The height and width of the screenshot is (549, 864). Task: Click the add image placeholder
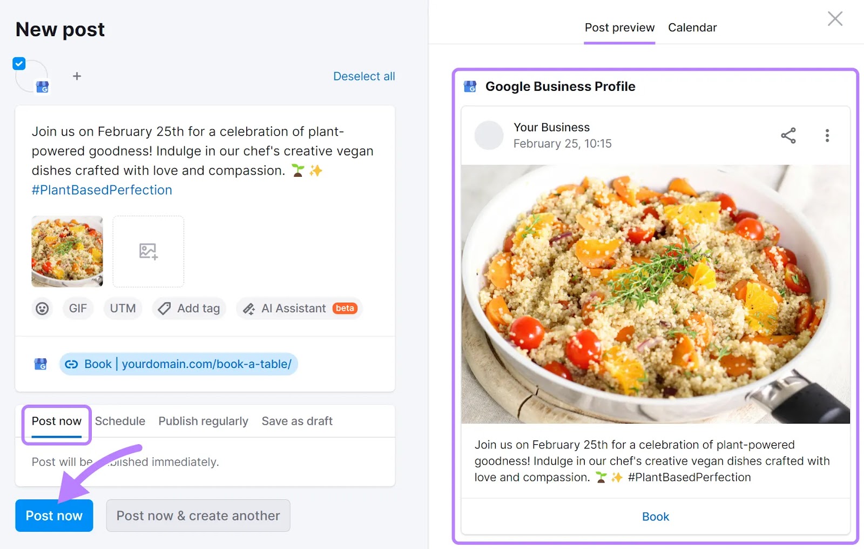[148, 251]
